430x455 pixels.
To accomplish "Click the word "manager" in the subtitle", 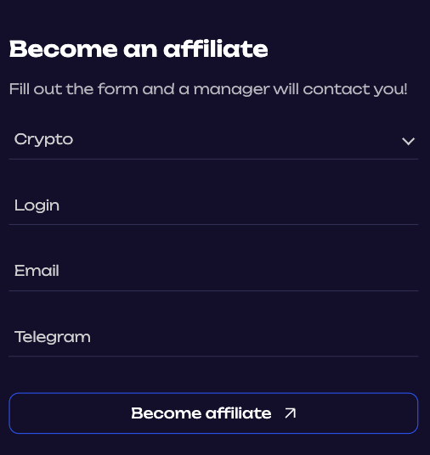I will [231, 89].
